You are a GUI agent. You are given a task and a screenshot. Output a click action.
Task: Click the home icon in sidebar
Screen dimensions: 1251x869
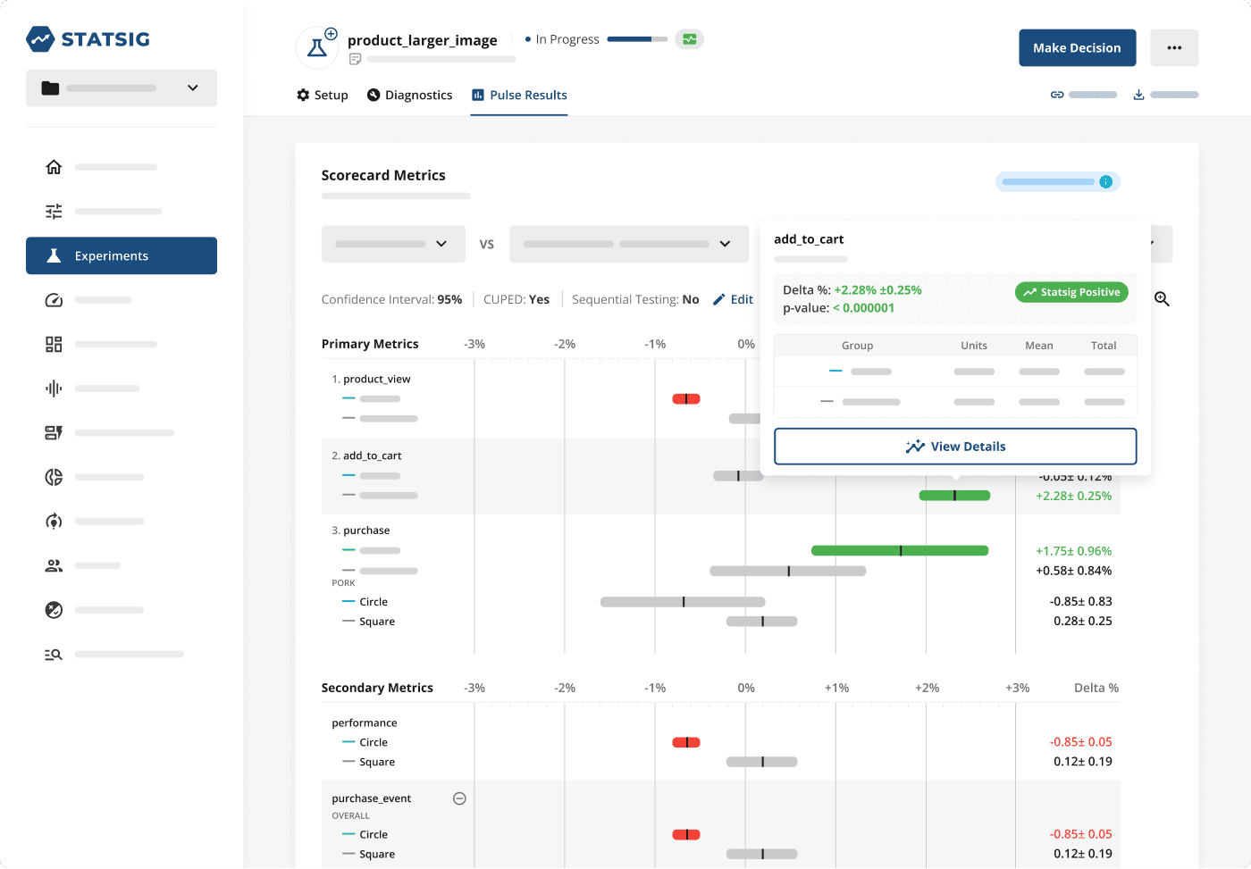[54, 167]
